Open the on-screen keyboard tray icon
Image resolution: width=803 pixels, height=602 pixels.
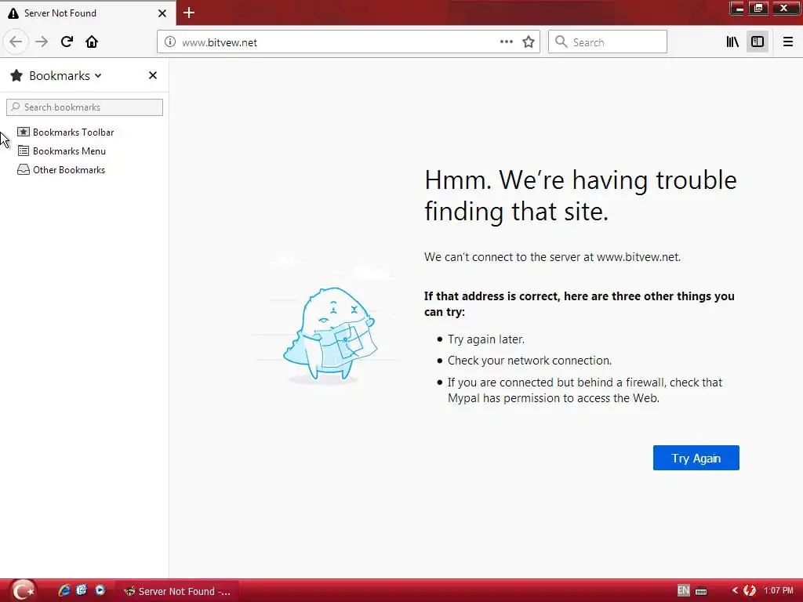(x=701, y=591)
